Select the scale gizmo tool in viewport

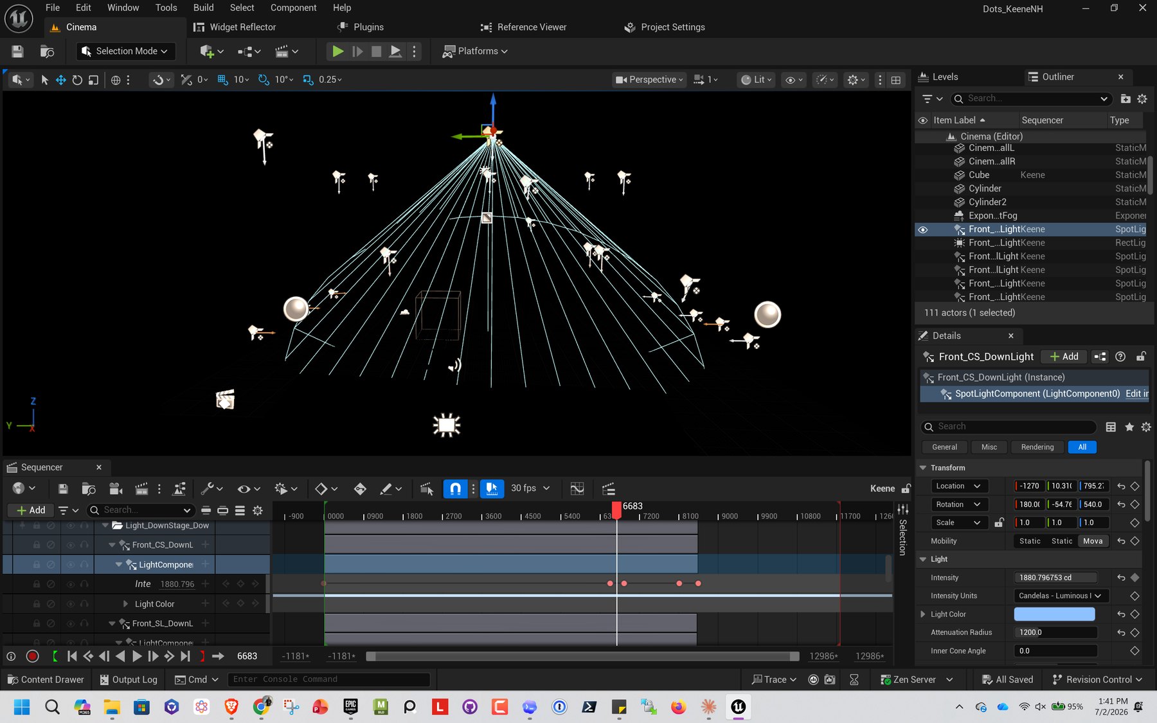click(x=93, y=80)
